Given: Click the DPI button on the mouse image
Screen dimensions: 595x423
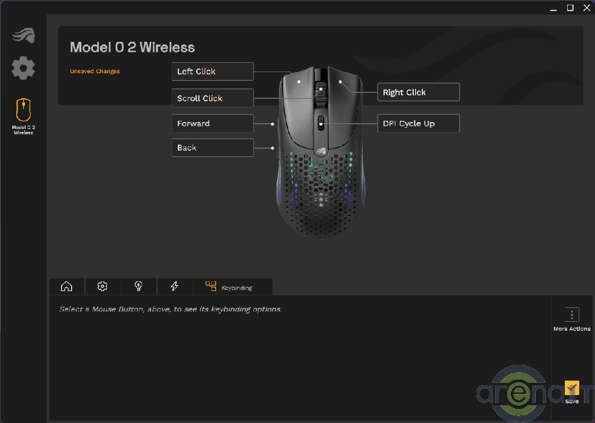Looking at the screenshot, I should click(x=320, y=124).
